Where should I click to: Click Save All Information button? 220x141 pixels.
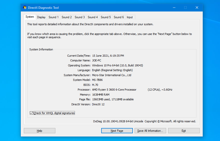(150, 131)
